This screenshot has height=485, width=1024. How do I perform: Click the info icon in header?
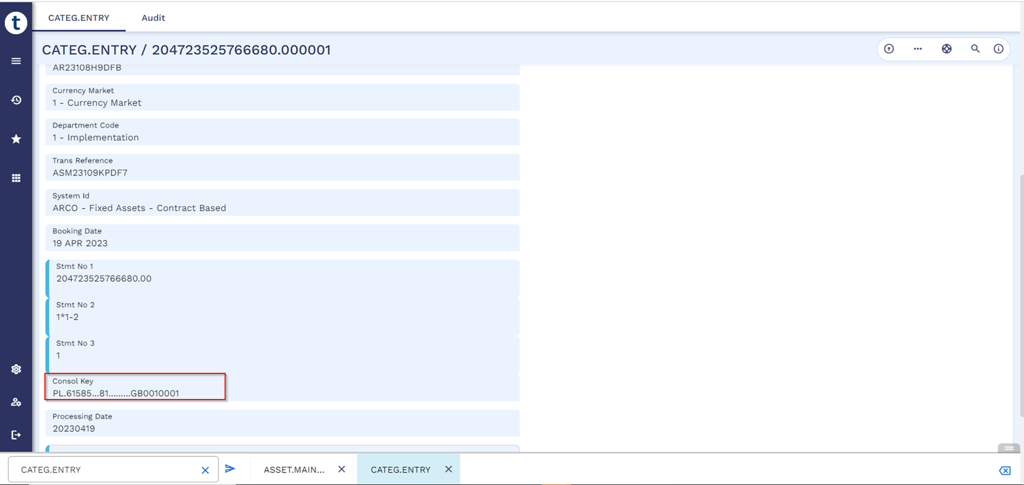(999, 49)
